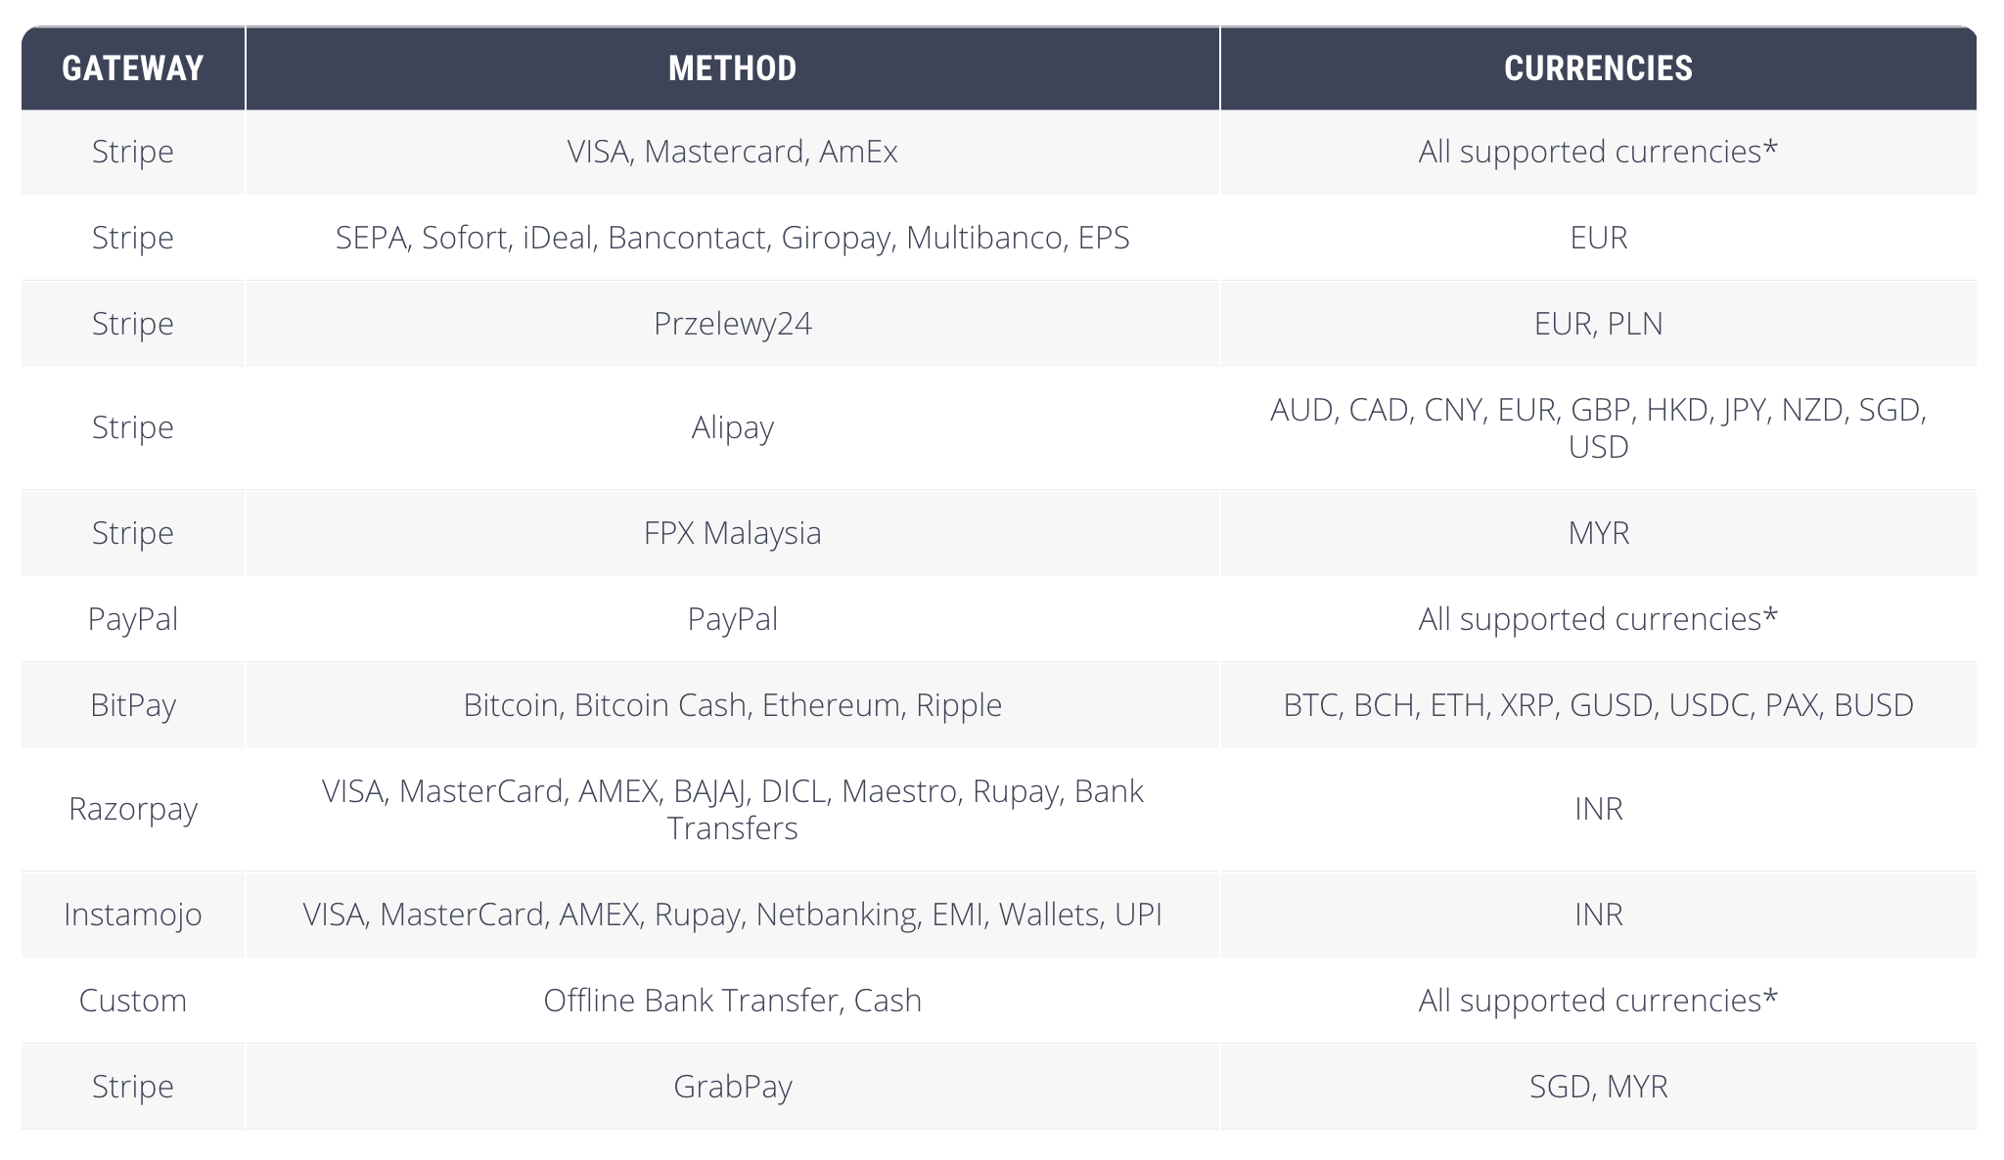
Task: Click the Custom gateway cell
Action: (x=133, y=1001)
